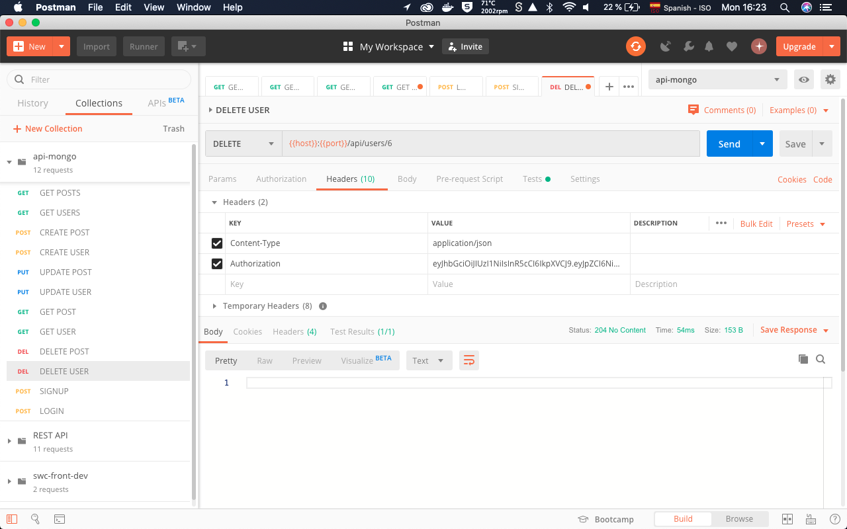Viewport: 847px width, 529px height.
Task: Open the Params tab
Action: (x=222, y=179)
